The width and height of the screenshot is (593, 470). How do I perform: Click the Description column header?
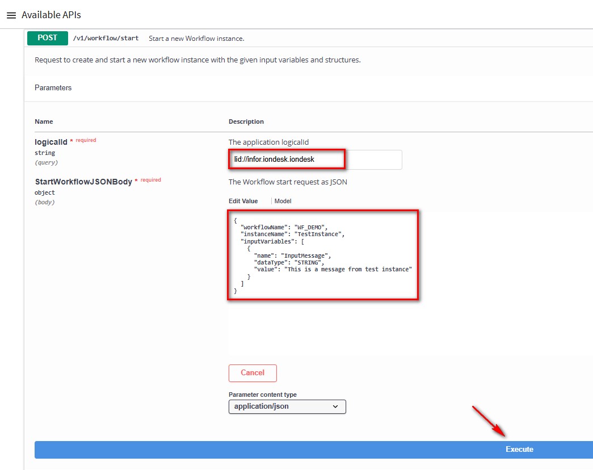pos(246,121)
